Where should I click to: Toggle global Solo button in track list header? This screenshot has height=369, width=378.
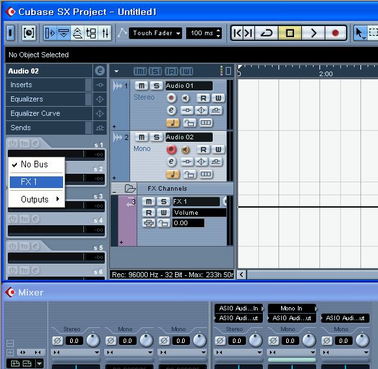point(155,72)
